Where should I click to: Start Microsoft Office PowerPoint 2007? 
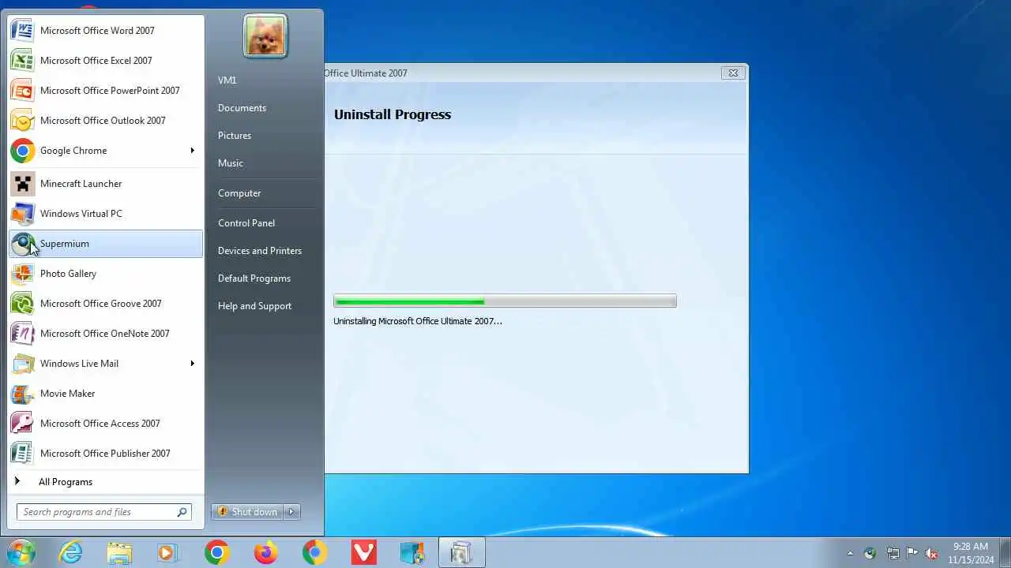pos(105,91)
